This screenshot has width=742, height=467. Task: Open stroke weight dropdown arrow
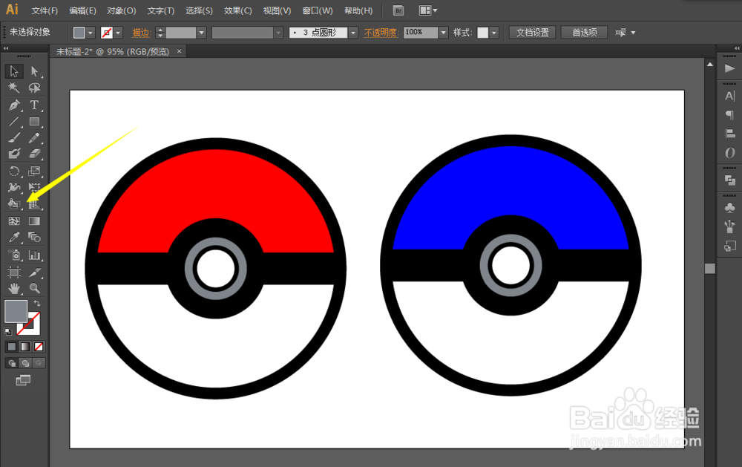coord(202,33)
